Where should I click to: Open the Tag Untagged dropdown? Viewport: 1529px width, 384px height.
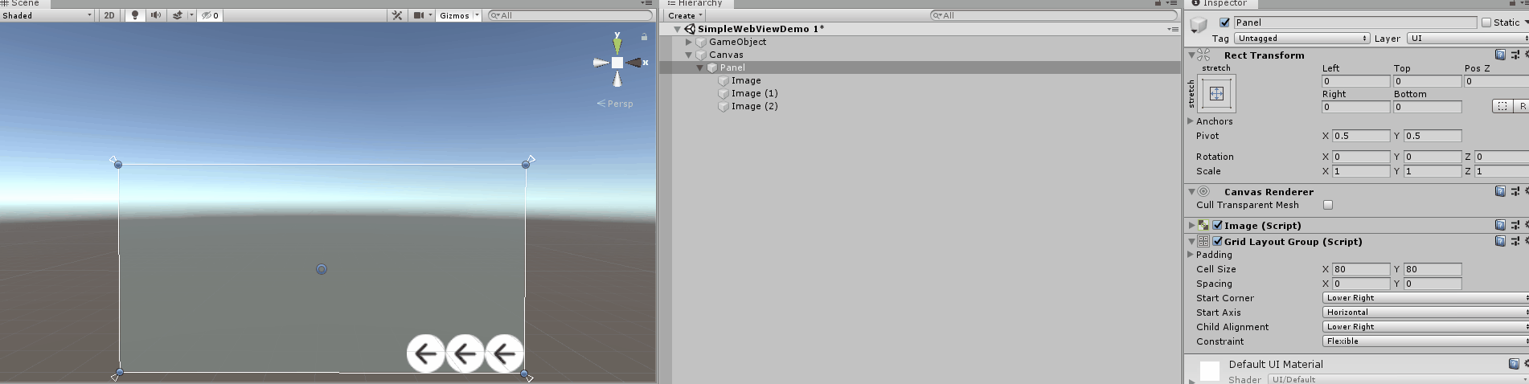pyautogui.click(x=1302, y=39)
